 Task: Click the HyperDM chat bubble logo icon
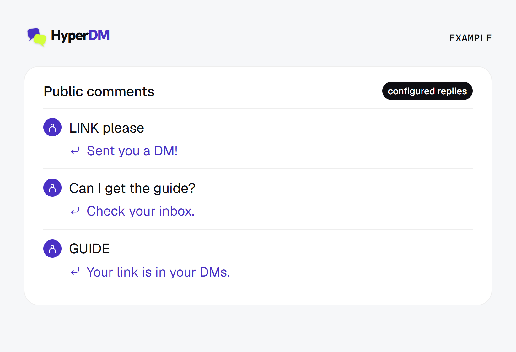pyautogui.click(x=37, y=37)
